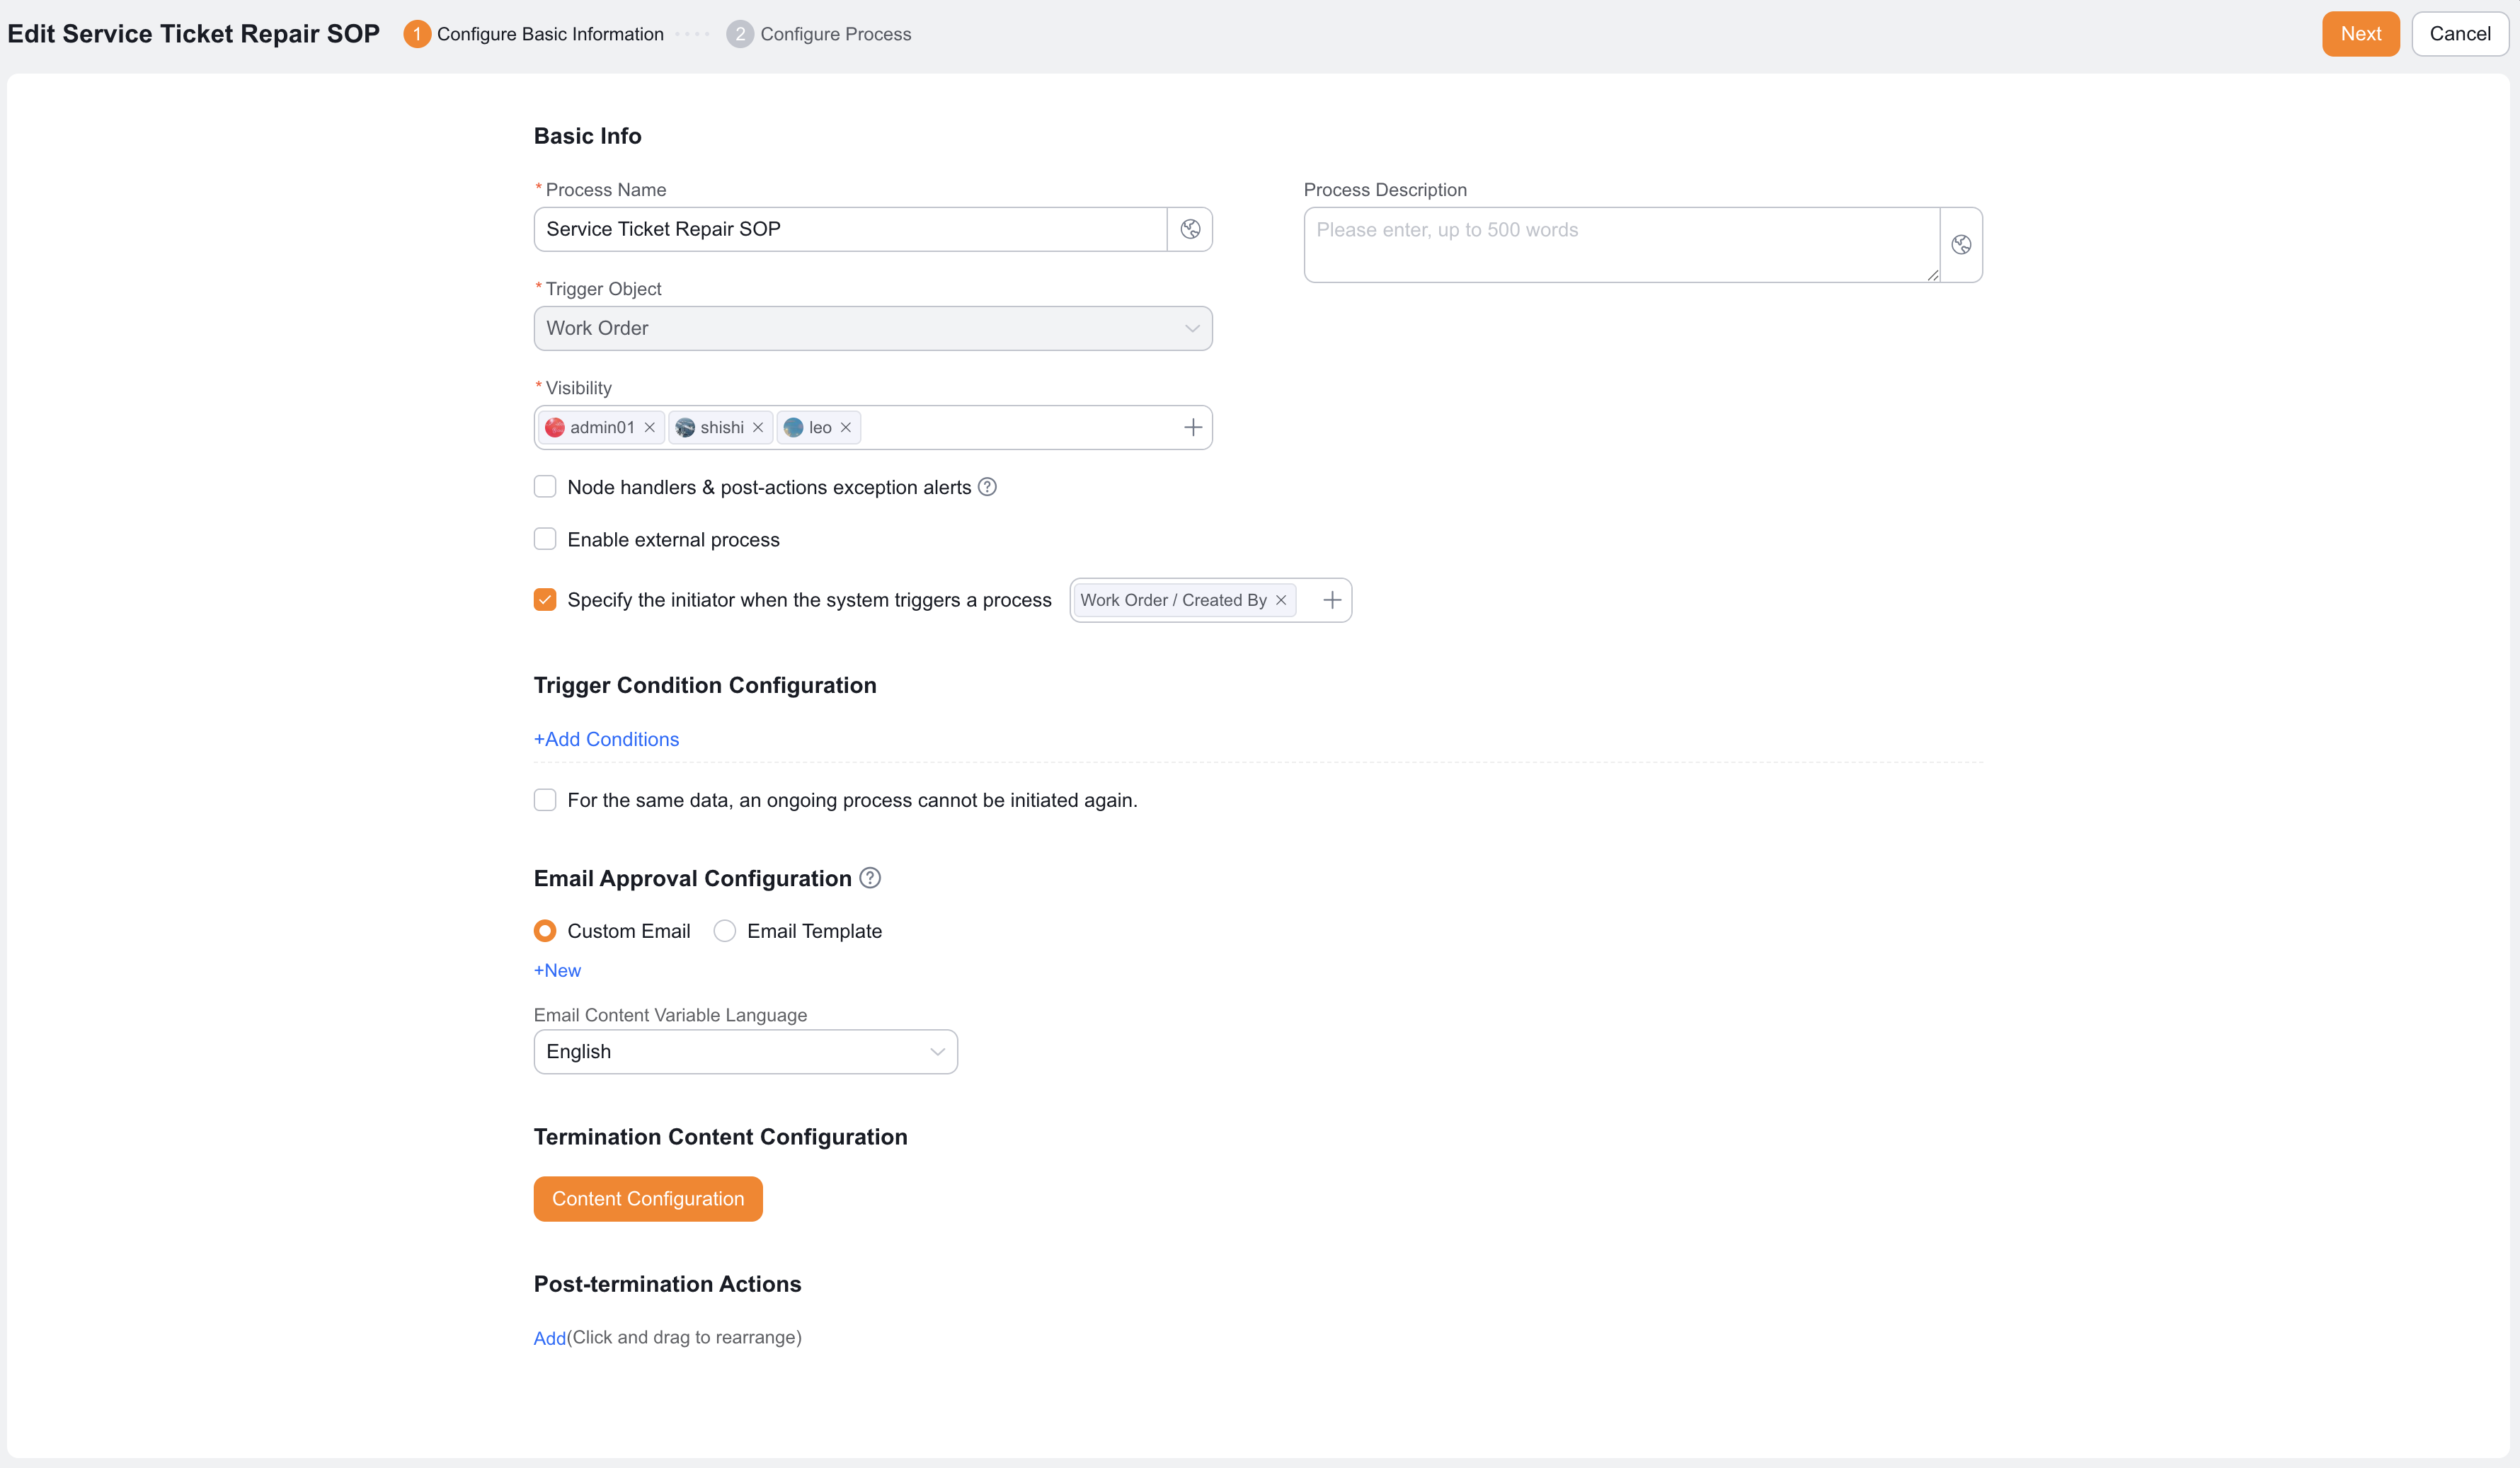Remove admin01 from Visibility
The height and width of the screenshot is (1468, 2520).
[x=650, y=428]
